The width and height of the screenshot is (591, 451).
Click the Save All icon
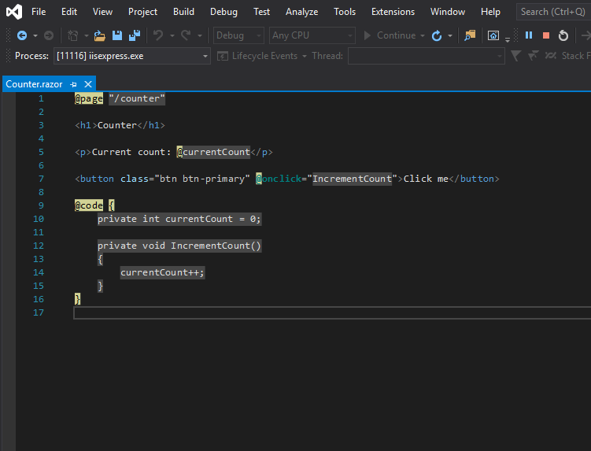(x=134, y=35)
